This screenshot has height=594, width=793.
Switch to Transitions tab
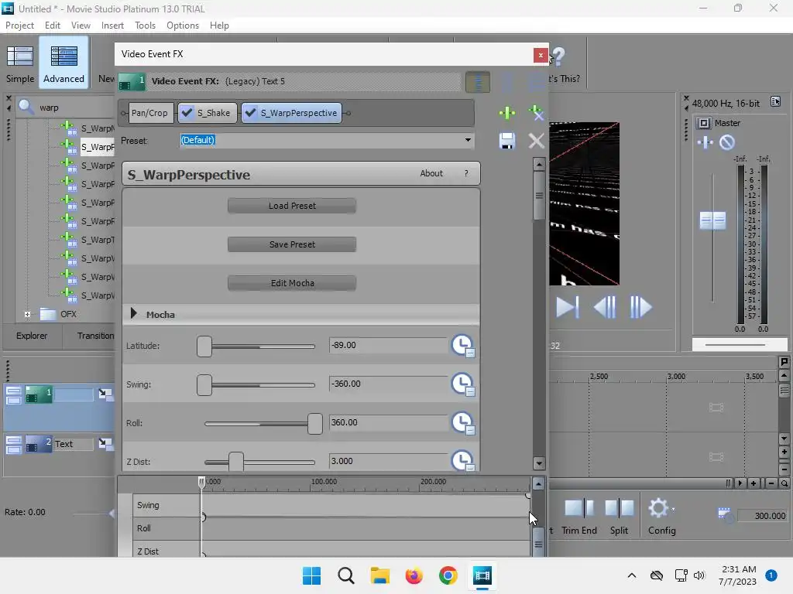coord(95,336)
